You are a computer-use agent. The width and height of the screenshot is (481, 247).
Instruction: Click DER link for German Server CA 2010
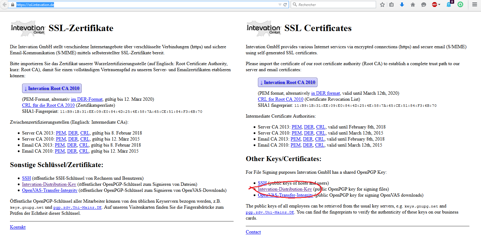click(73, 139)
